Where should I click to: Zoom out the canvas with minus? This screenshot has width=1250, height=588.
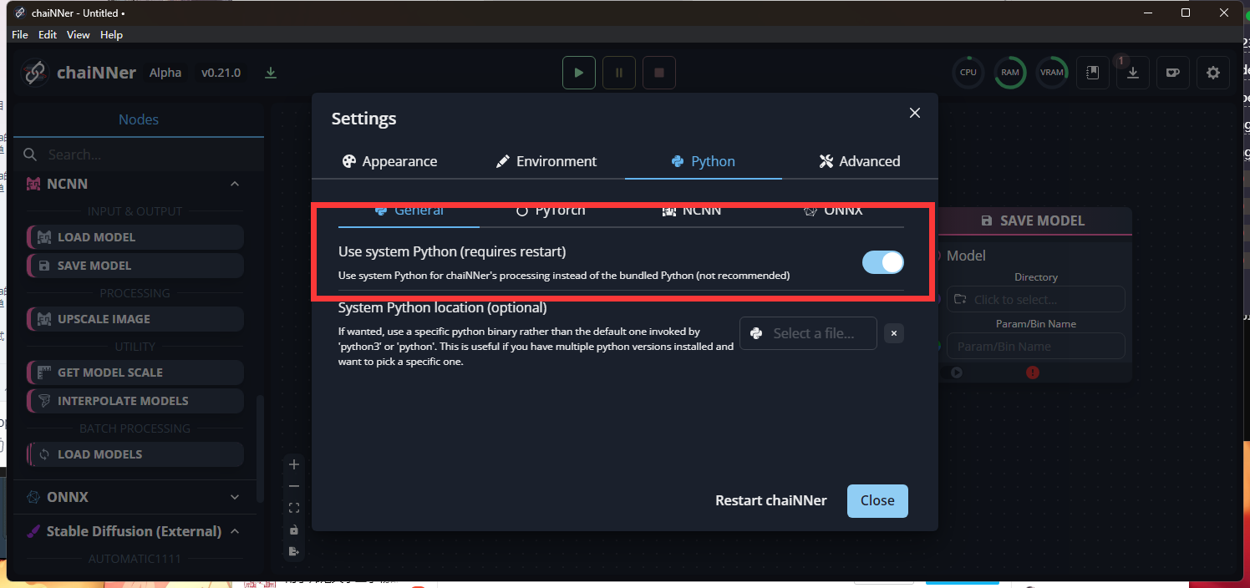(x=293, y=486)
